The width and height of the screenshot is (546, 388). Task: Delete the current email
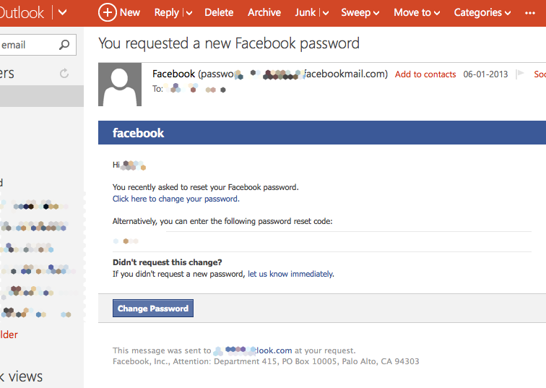[219, 12]
